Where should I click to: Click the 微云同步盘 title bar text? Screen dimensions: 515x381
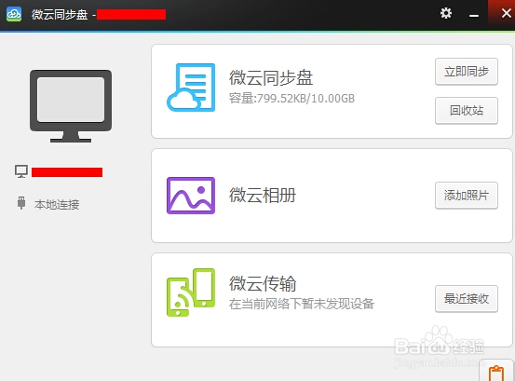click(60, 15)
